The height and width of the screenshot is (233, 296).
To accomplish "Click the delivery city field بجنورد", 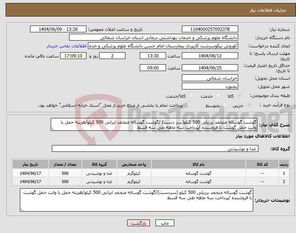I will tap(210, 86).
